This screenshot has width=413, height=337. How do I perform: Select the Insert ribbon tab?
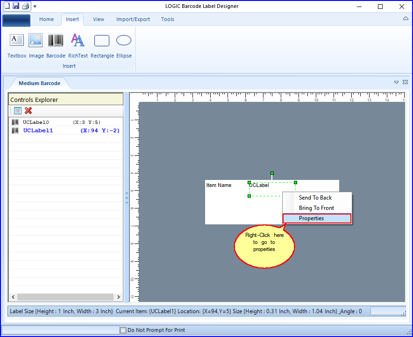pyautogui.click(x=72, y=19)
